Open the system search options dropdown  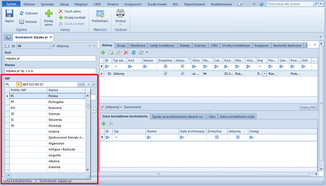(x=321, y=4)
